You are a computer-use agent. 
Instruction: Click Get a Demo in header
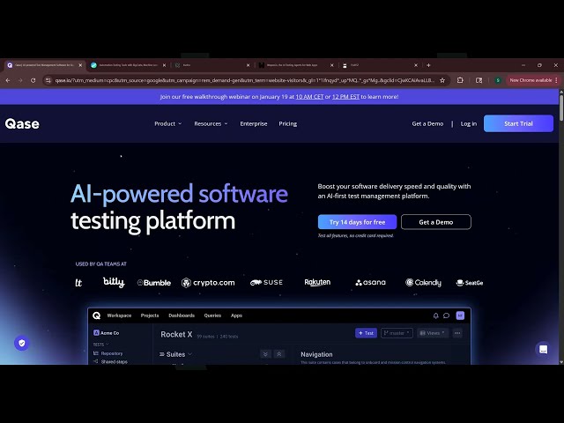coord(427,123)
